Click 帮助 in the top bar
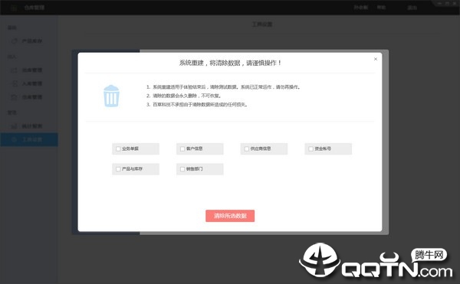The image size is (460, 284). click(x=381, y=8)
